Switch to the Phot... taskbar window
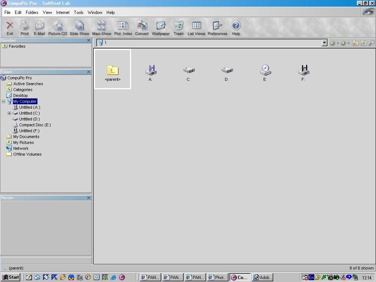The height and width of the screenshot is (282, 376). 217,278
